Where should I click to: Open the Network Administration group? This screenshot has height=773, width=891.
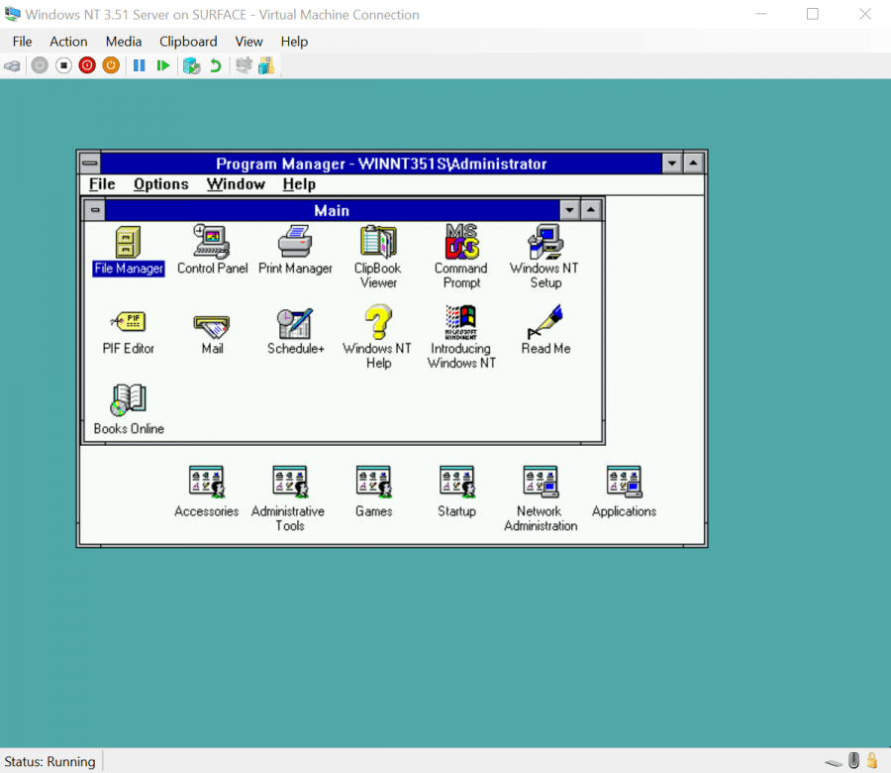[541, 483]
